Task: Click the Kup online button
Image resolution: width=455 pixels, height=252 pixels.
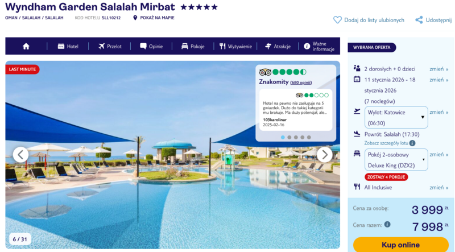Action: coord(401,245)
